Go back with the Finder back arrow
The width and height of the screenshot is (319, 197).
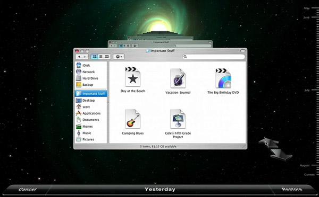coord(79,57)
